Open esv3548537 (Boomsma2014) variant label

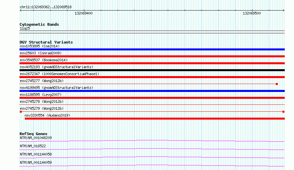pyautogui.click(x=44, y=60)
